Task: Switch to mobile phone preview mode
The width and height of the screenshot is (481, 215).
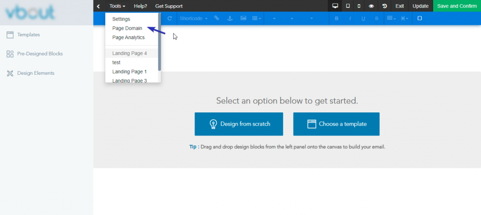Action: [359, 6]
